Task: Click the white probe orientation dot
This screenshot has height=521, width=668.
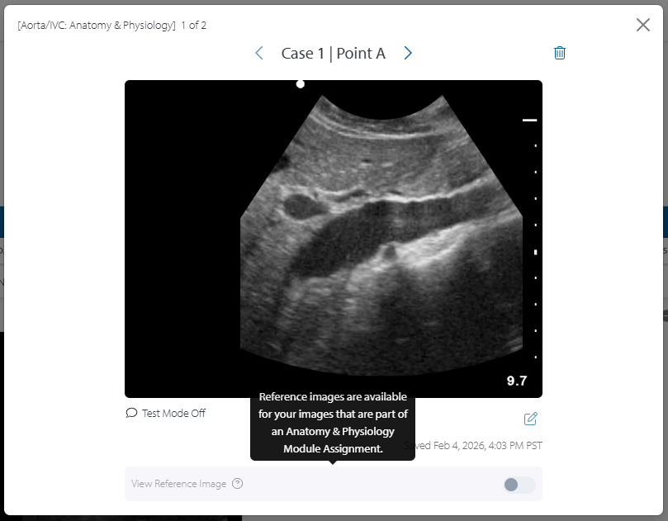Action: [x=301, y=84]
